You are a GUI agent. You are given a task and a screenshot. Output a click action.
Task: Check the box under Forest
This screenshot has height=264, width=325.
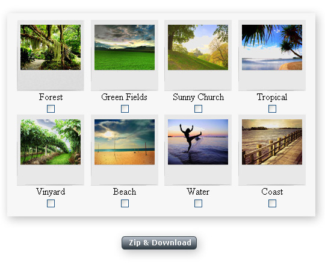[x=51, y=108]
